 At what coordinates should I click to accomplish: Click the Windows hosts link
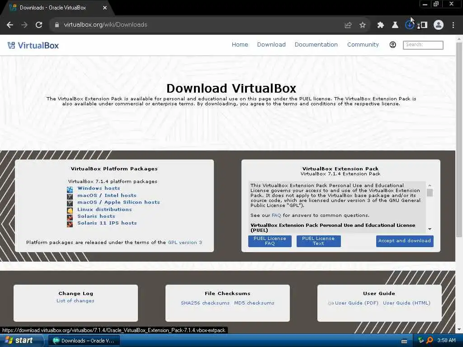click(x=99, y=188)
